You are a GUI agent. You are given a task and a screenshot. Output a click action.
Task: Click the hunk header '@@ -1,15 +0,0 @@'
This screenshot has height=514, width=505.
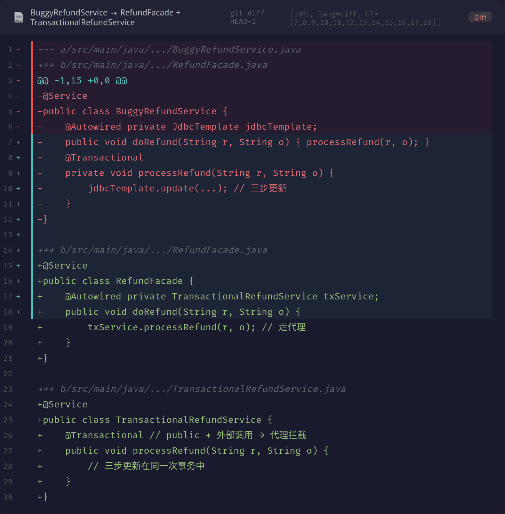click(82, 81)
